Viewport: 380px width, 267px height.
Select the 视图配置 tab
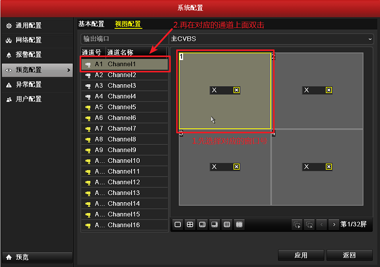(128, 24)
